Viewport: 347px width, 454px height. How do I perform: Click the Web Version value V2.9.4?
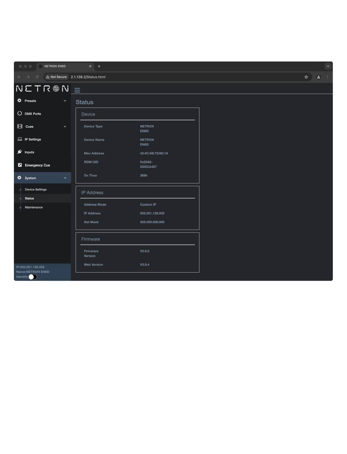(145, 264)
